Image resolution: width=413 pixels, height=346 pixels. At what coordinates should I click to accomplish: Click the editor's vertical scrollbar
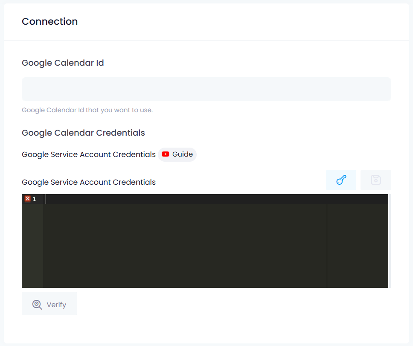(390, 241)
